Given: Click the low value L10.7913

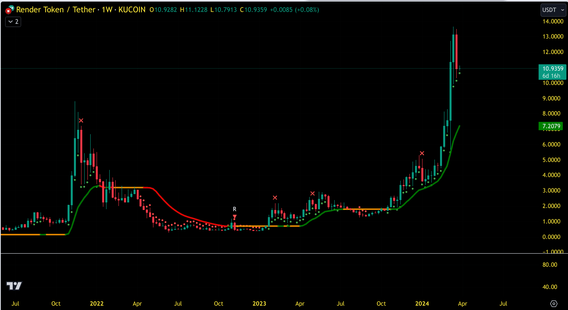Looking at the screenshot, I should [x=223, y=10].
